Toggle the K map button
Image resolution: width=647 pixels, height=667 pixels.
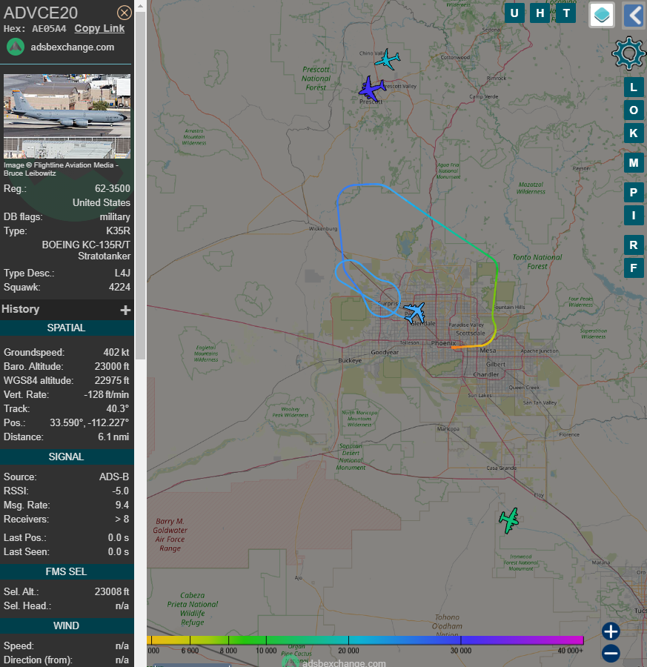click(x=634, y=133)
